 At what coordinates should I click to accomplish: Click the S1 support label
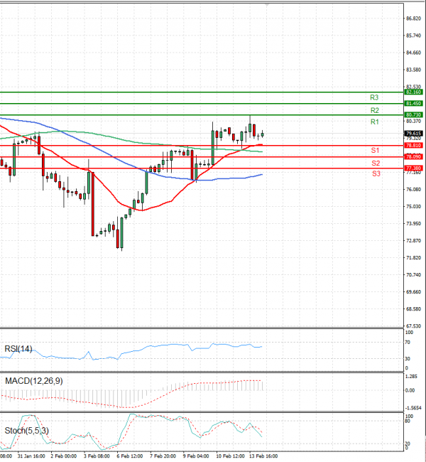point(375,150)
